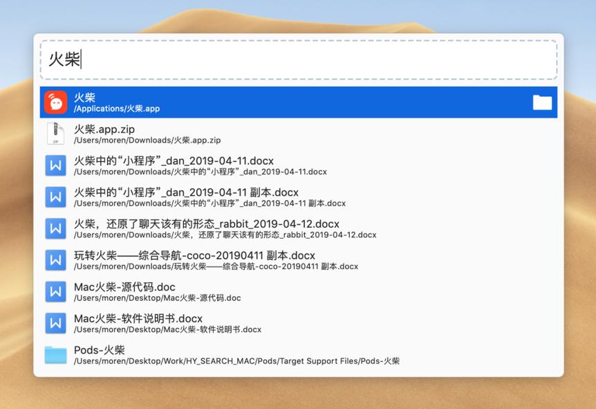Click the Word icon beside 火柴，还原了聊天该有的形态 document

pyautogui.click(x=55, y=228)
